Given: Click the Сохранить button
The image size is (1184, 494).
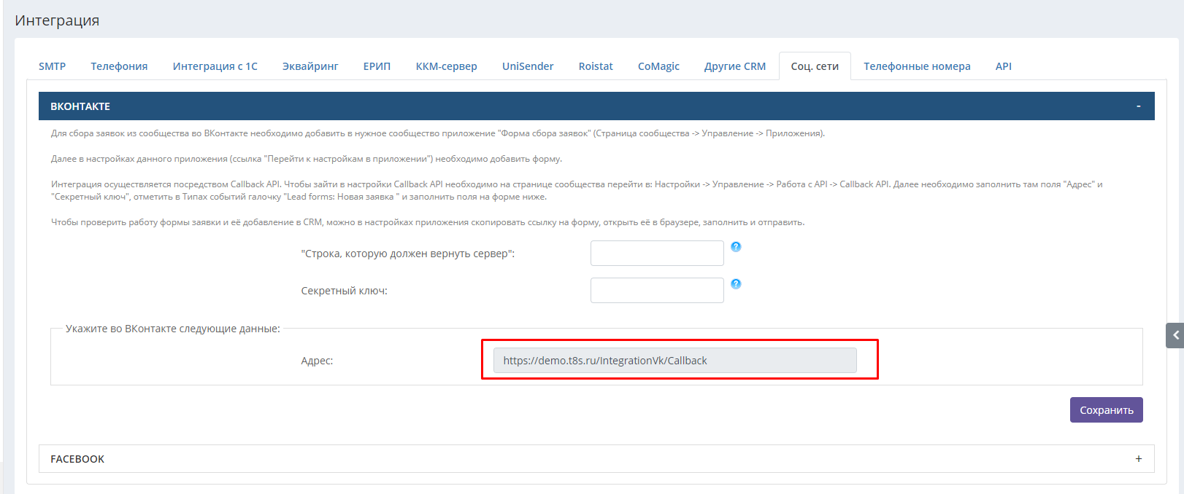Looking at the screenshot, I should click(1107, 410).
